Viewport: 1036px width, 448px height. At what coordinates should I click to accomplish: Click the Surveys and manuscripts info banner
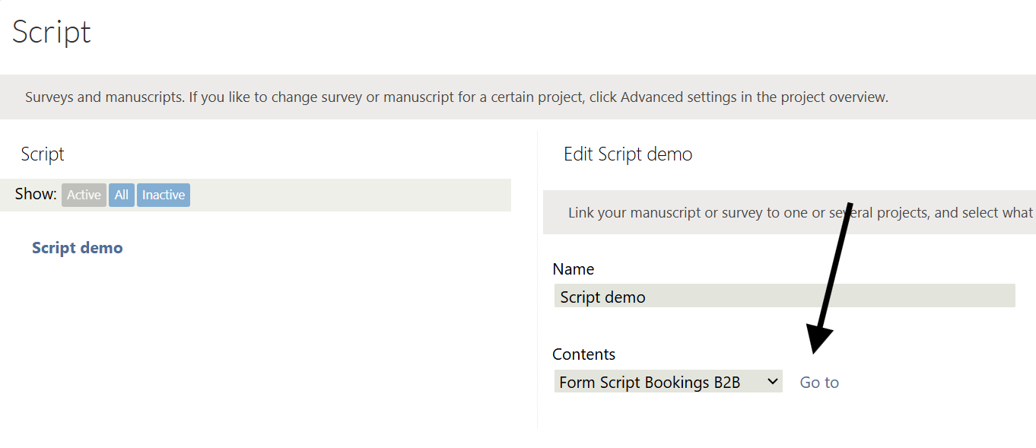coord(456,97)
